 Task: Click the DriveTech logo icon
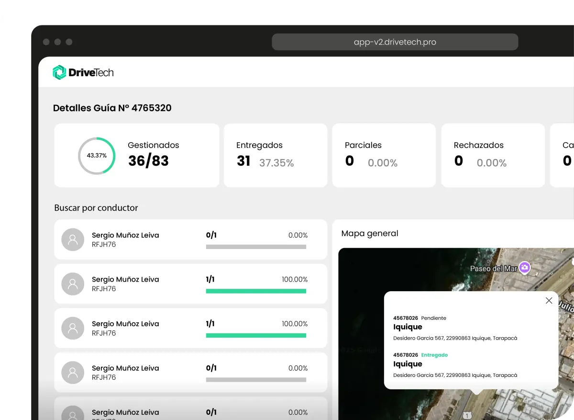pos(59,72)
